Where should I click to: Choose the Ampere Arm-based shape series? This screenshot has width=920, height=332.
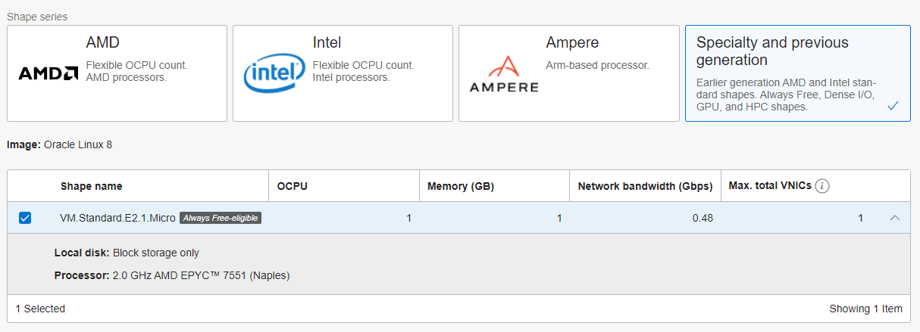point(568,73)
